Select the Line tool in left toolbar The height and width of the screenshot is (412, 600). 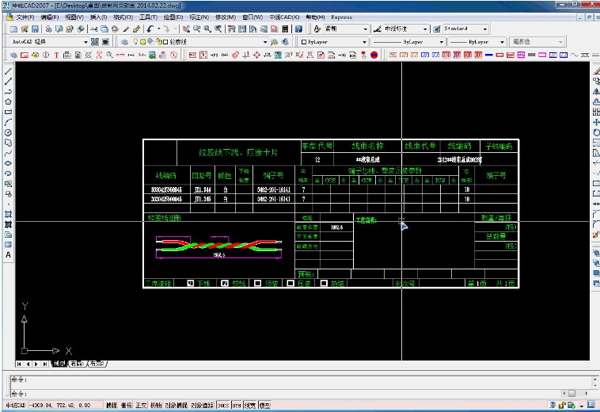point(8,71)
